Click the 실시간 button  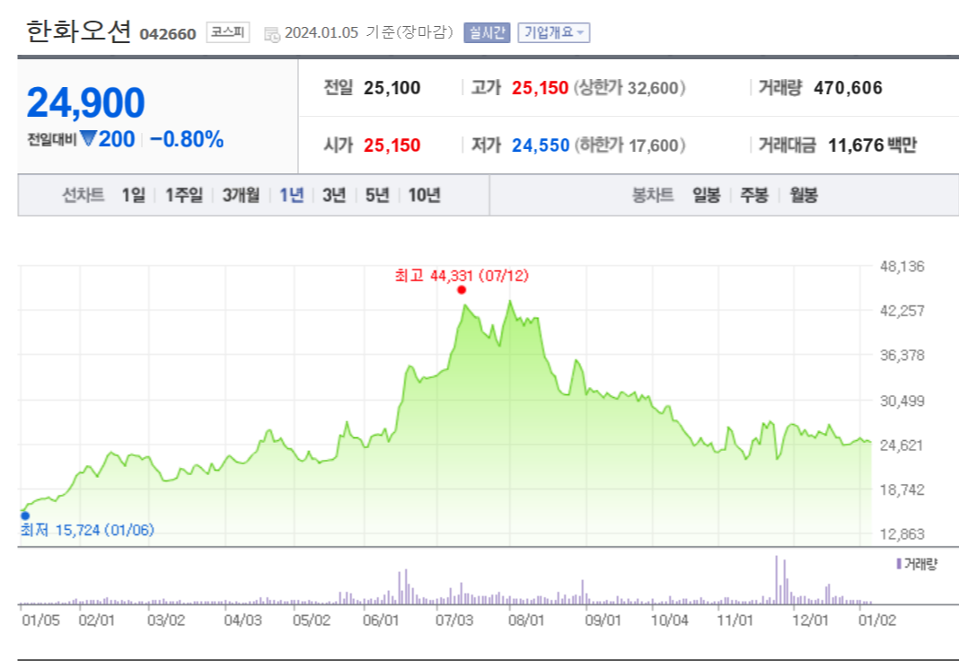[x=487, y=32]
